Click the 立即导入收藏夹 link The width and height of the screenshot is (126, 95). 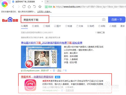44,12
